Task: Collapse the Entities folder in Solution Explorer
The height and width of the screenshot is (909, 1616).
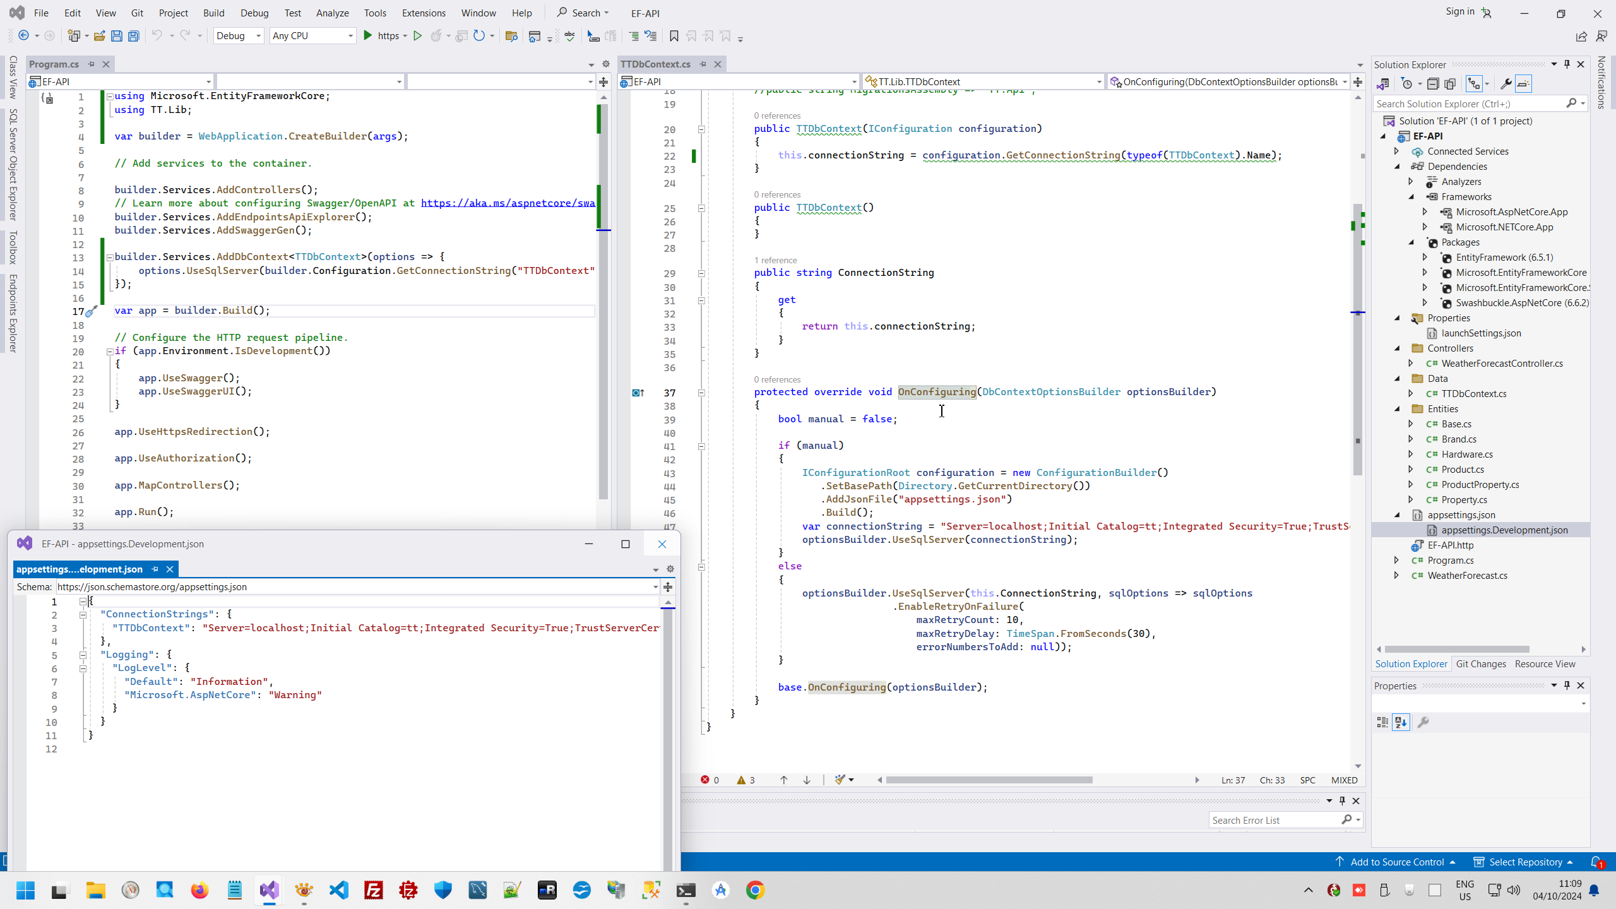Action: tap(1397, 409)
